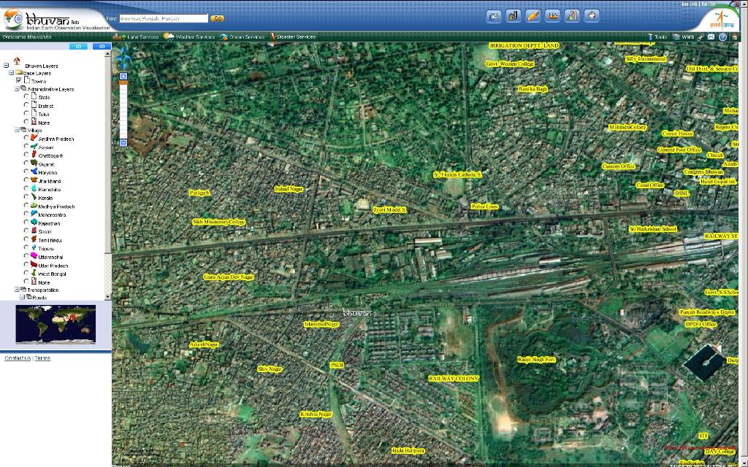The height and width of the screenshot is (467, 748).
Task: Click the Disaster Services icon
Action: (272, 36)
